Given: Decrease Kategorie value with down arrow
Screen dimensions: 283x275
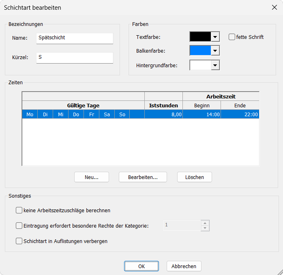Looking at the screenshot, I should [205, 228].
